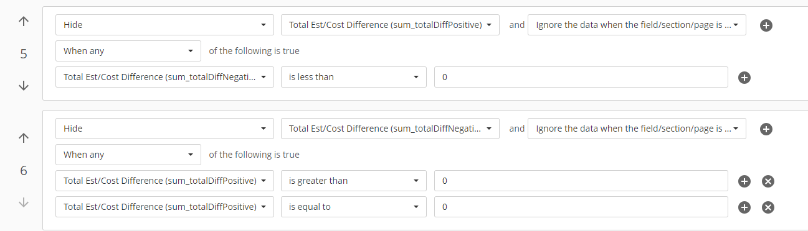
Task: Move rule 5 down with arrow
Action: 24,86
